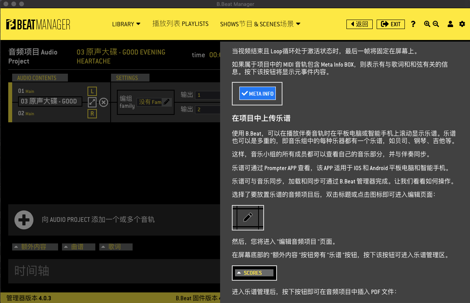Expand the SHOWS节目 & SCENES场景 menu
470x303 pixels.
pos(260,24)
